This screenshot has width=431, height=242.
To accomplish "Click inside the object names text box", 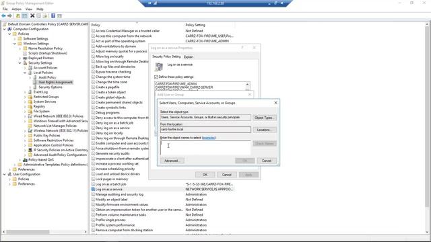I will click(x=205, y=148).
